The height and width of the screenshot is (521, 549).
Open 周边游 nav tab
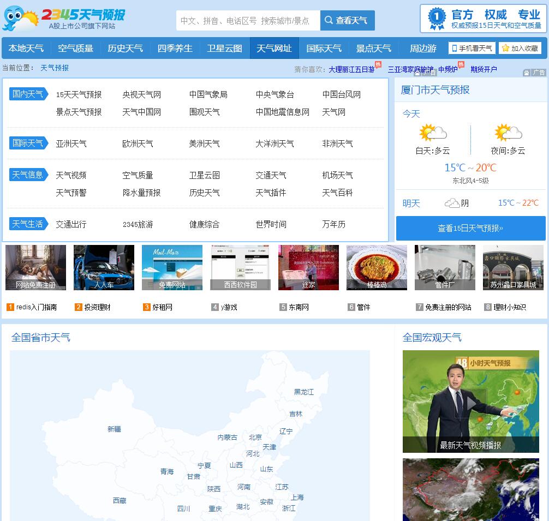tap(423, 48)
